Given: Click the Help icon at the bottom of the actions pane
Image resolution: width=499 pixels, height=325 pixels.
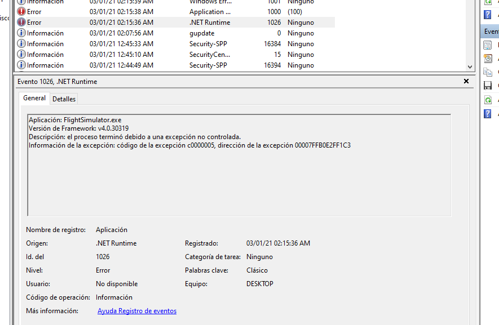Looking at the screenshot, I should 488,114.
